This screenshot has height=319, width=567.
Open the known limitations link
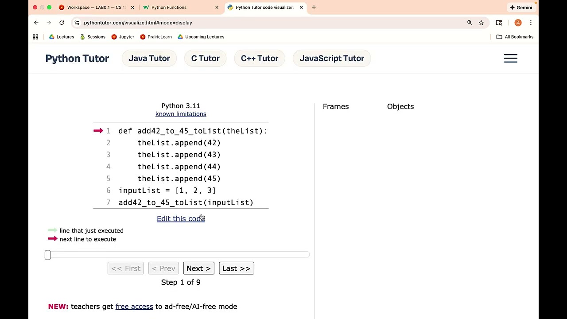(181, 114)
